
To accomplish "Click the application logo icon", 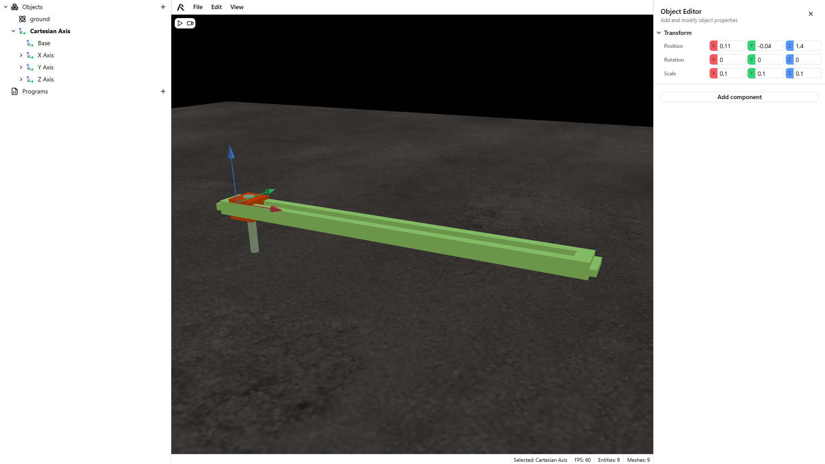I will 181,7.
